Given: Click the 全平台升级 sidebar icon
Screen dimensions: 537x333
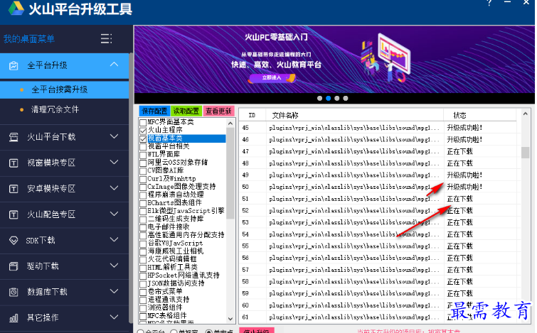Looking at the screenshot, I should point(14,65).
